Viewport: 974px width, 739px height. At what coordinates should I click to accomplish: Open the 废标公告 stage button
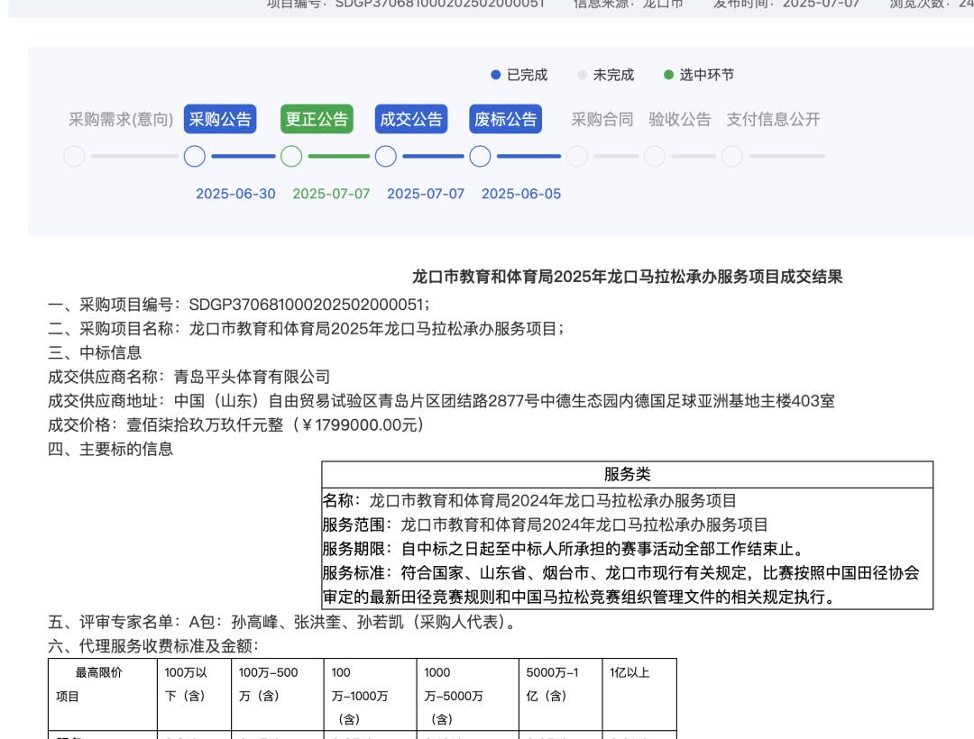pos(506,119)
